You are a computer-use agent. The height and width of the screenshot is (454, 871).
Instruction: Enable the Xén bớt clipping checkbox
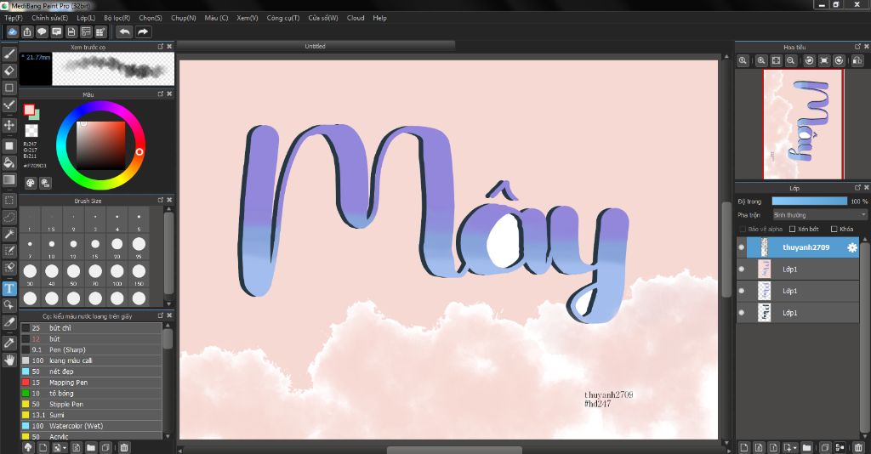pos(793,229)
